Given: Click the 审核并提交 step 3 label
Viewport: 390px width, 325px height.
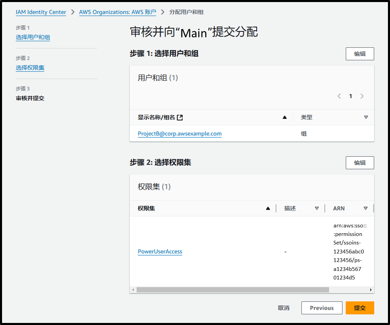Looking at the screenshot, I should click(x=30, y=98).
